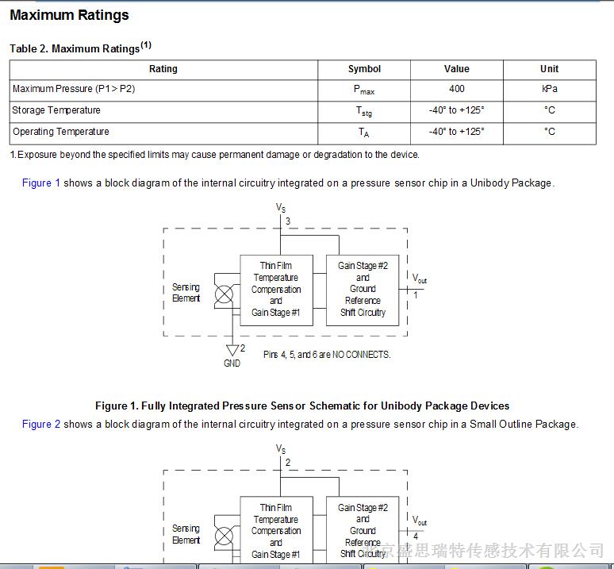Click the "GND" label under the ground symbol
614x569 pixels.
pyautogui.click(x=232, y=363)
